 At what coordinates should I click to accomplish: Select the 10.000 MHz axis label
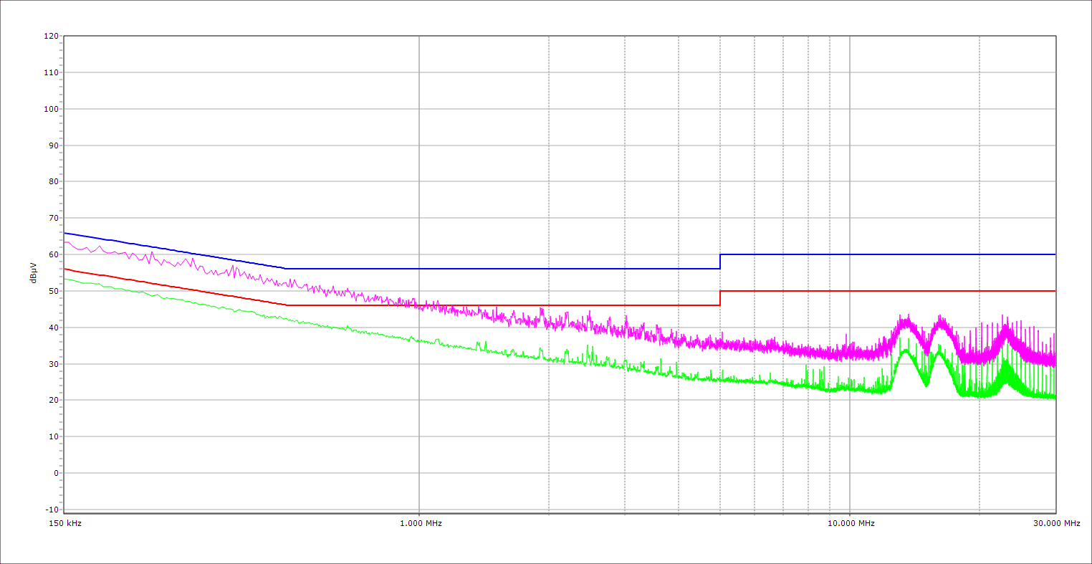[851, 523]
